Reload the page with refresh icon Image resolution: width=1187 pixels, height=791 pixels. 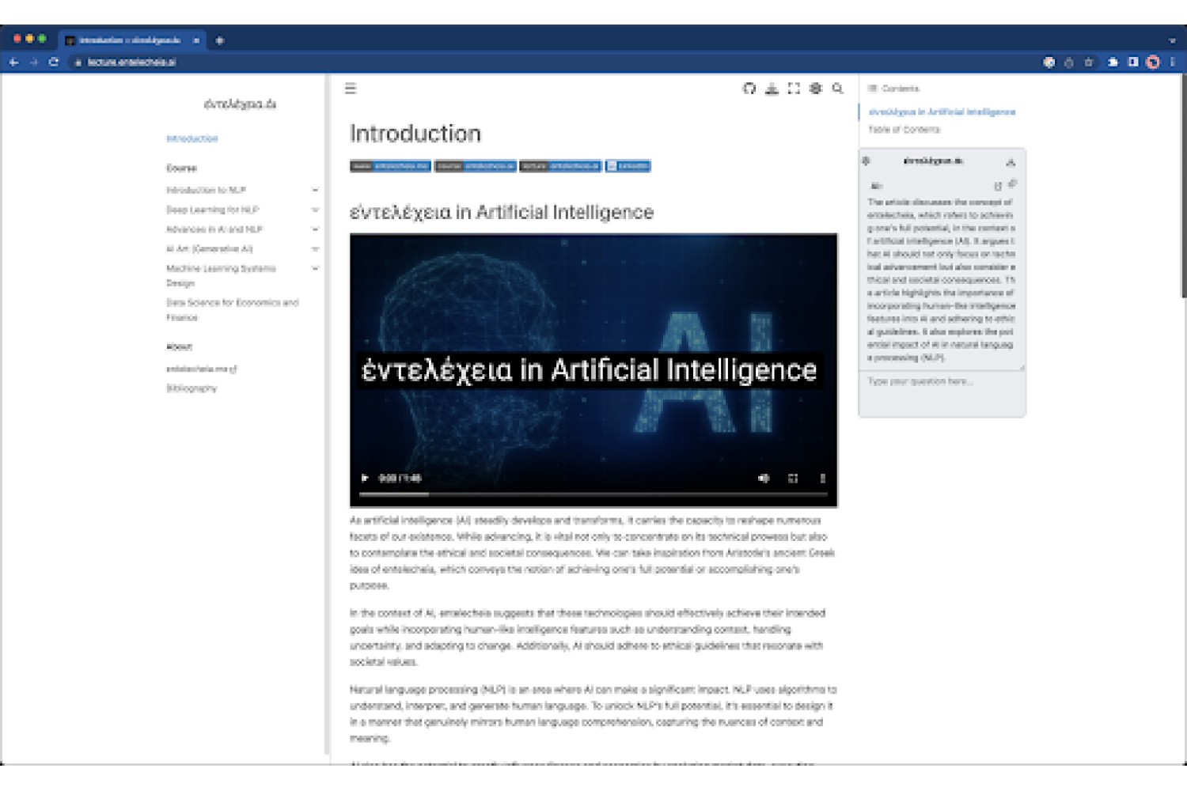54,62
